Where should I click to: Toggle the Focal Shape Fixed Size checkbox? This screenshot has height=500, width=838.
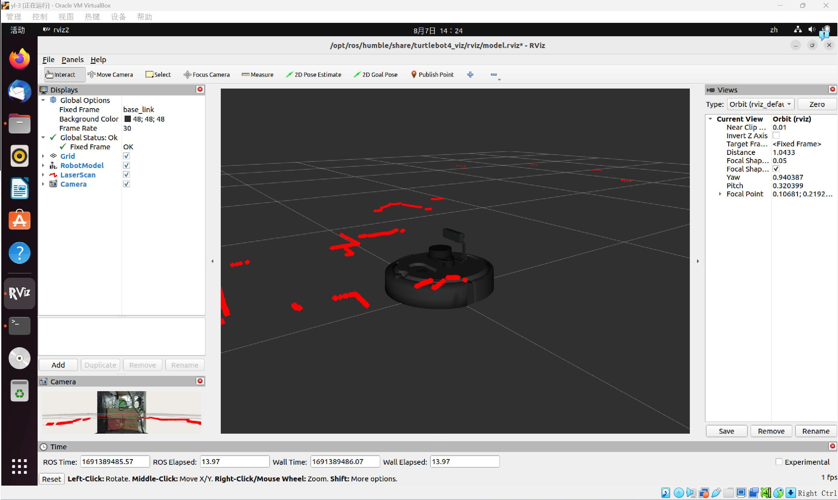pyautogui.click(x=776, y=169)
